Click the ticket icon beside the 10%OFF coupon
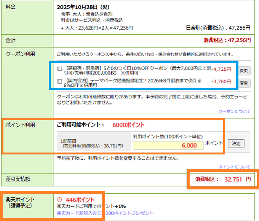The image size is (259, 221). coord(59,69)
